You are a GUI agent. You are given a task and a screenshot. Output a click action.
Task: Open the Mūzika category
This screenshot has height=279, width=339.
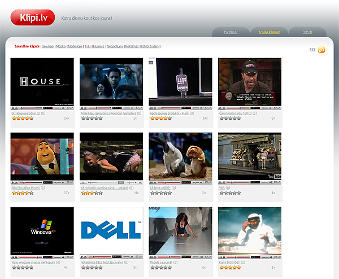point(62,46)
